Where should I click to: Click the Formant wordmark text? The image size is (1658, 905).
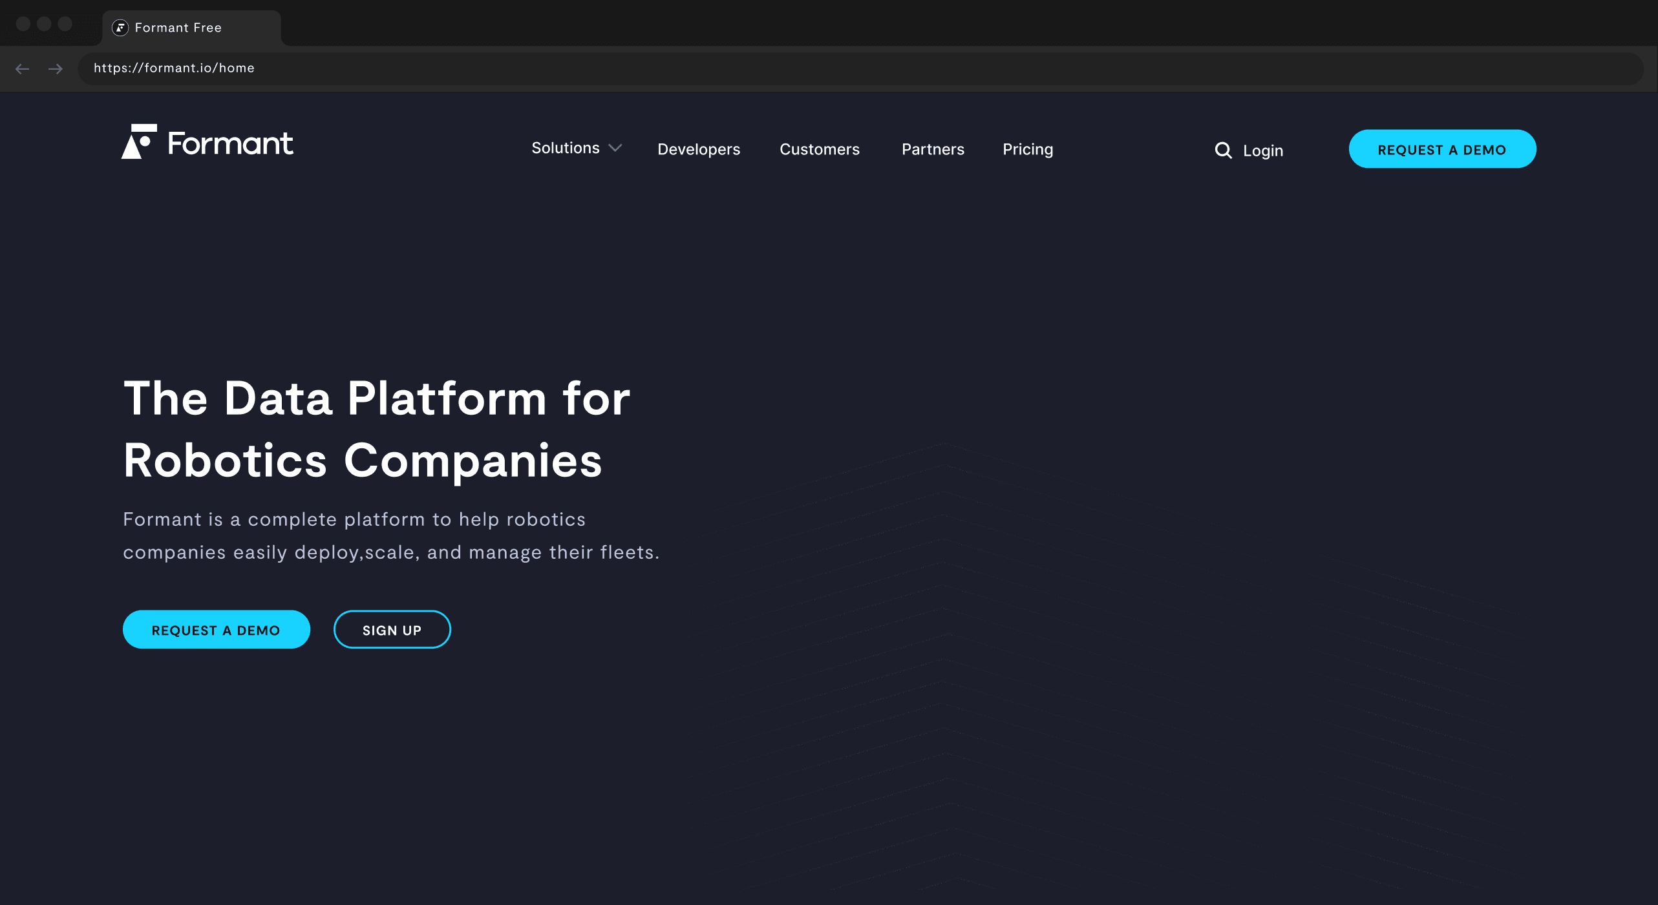pyautogui.click(x=230, y=143)
